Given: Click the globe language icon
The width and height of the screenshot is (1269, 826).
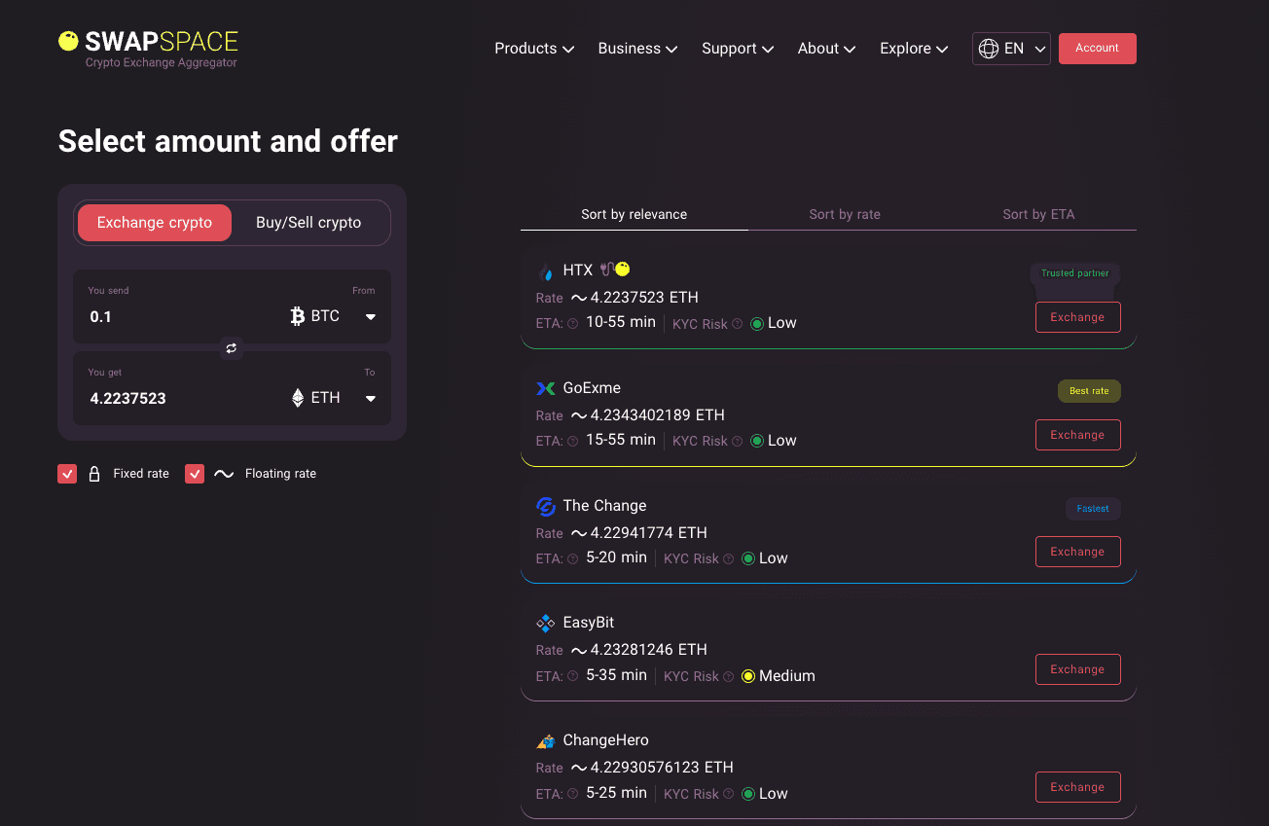Looking at the screenshot, I should pyautogui.click(x=989, y=49).
